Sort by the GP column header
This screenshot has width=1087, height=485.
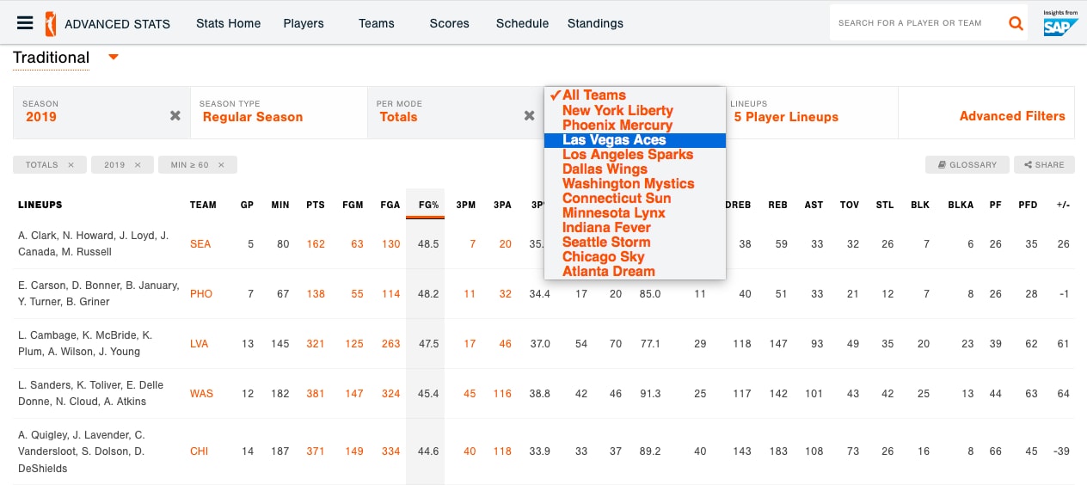coord(247,205)
